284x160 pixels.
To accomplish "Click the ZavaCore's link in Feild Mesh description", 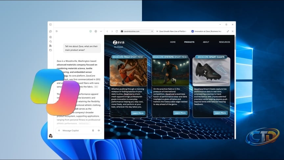I will click(x=129, y=94).
